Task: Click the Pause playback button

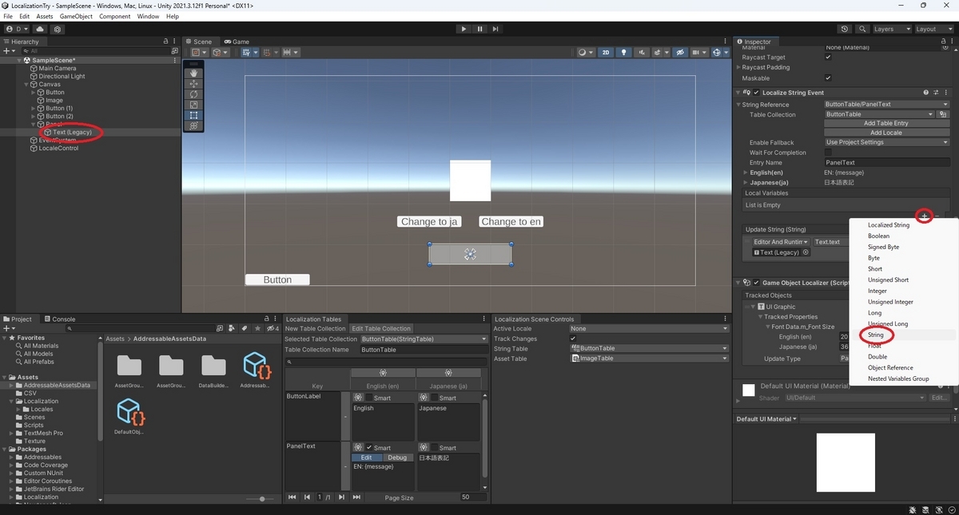Action: point(479,29)
